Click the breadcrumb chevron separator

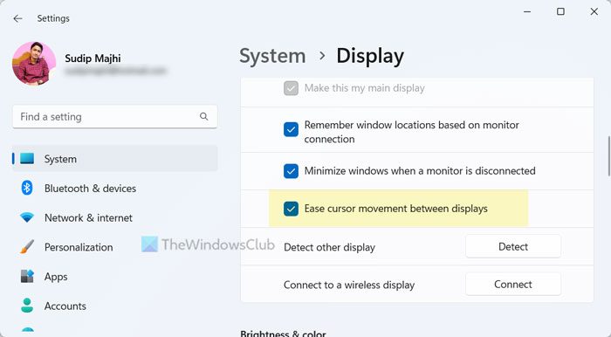pyautogui.click(x=322, y=56)
